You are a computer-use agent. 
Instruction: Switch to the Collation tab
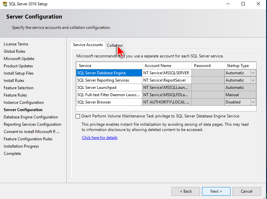[115, 45]
